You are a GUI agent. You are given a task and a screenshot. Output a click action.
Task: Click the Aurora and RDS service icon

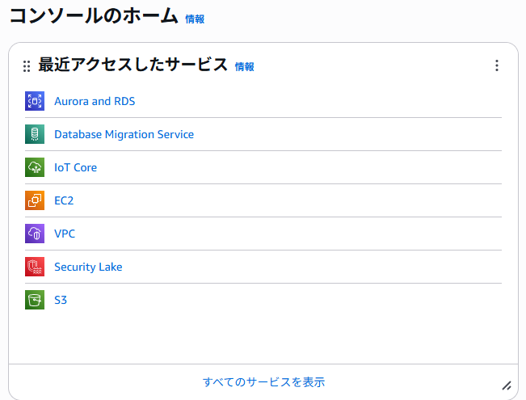click(35, 101)
